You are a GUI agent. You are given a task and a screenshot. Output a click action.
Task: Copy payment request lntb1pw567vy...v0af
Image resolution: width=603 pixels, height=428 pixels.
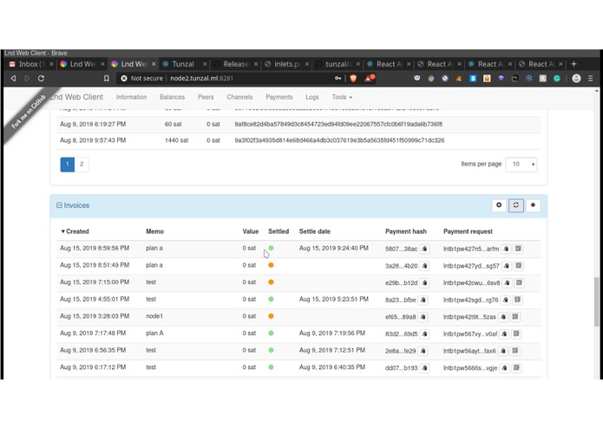click(x=505, y=334)
